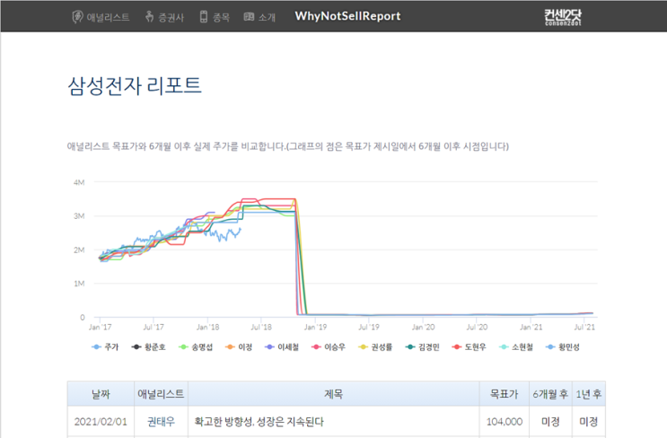Screen dimensions: 667x438
Task: Click the 애널리스트 table column header
Action: pos(161,394)
